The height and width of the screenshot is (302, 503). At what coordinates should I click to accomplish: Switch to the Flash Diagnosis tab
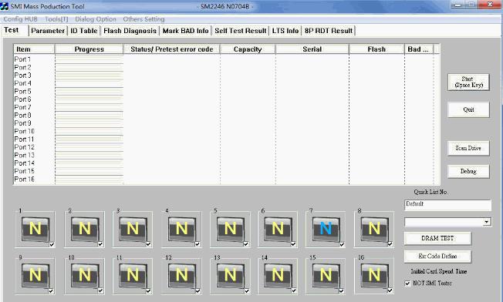coord(130,31)
